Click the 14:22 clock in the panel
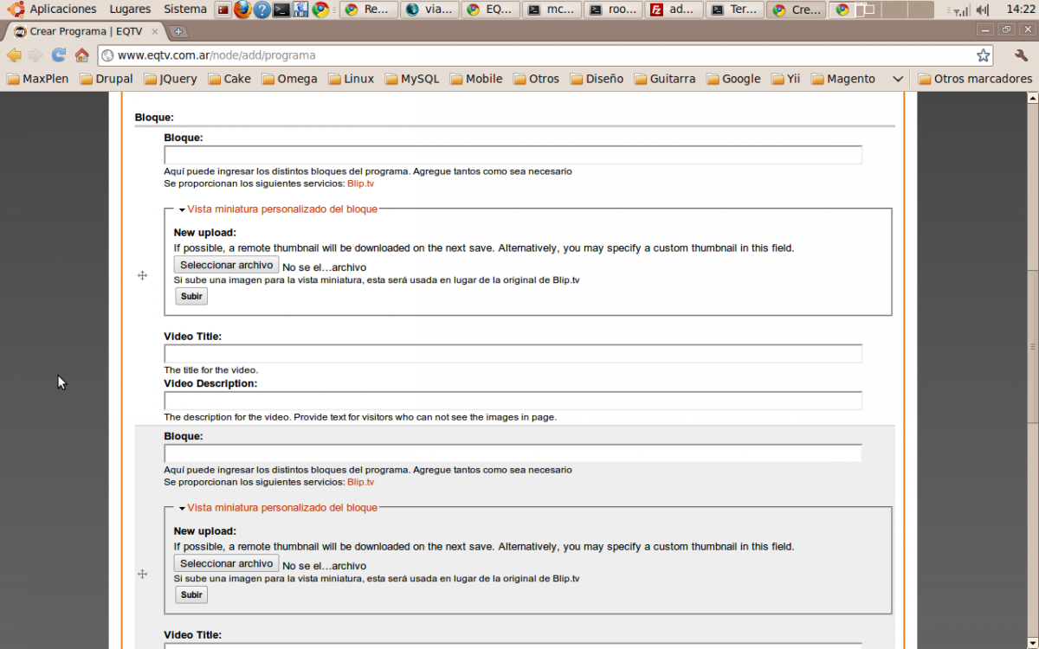Image resolution: width=1039 pixels, height=649 pixels. point(1021,10)
